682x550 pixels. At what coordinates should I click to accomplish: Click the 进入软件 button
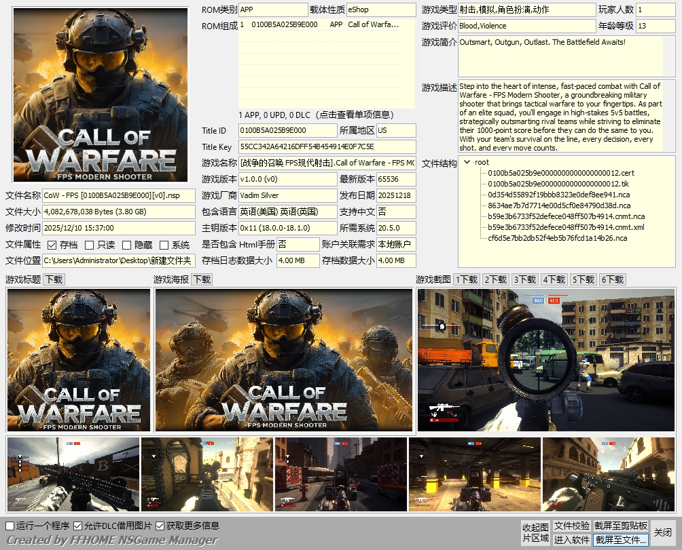click(x=571, y=540)
